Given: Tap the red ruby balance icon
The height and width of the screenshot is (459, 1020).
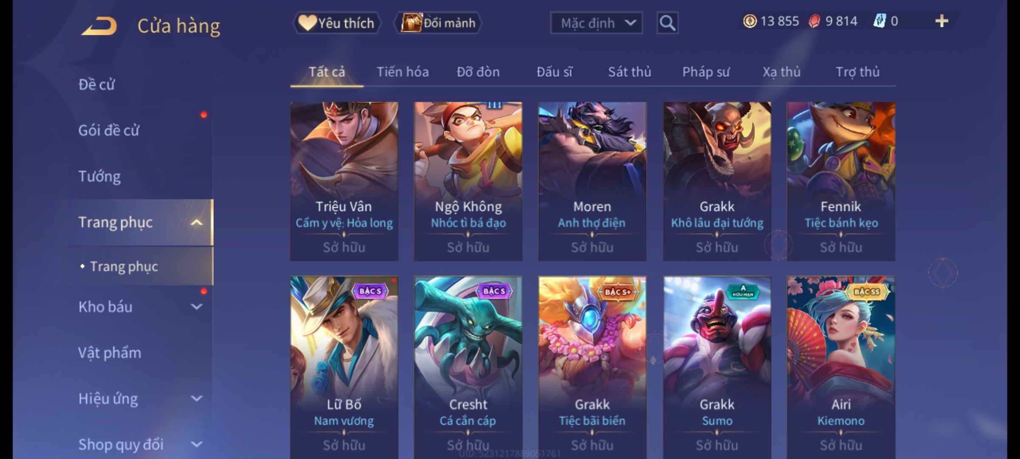Looking at the screenshot, I should pos(814,21).
